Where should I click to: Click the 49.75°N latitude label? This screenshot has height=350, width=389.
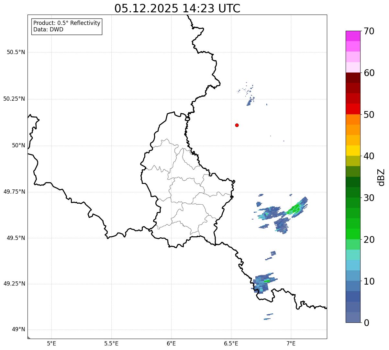coord(14,192)
